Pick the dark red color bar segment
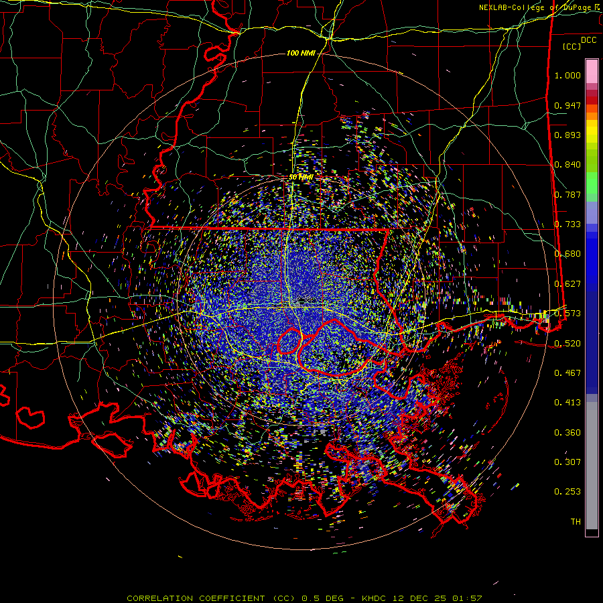Screen dimensions: 603x603 [592, 100]
